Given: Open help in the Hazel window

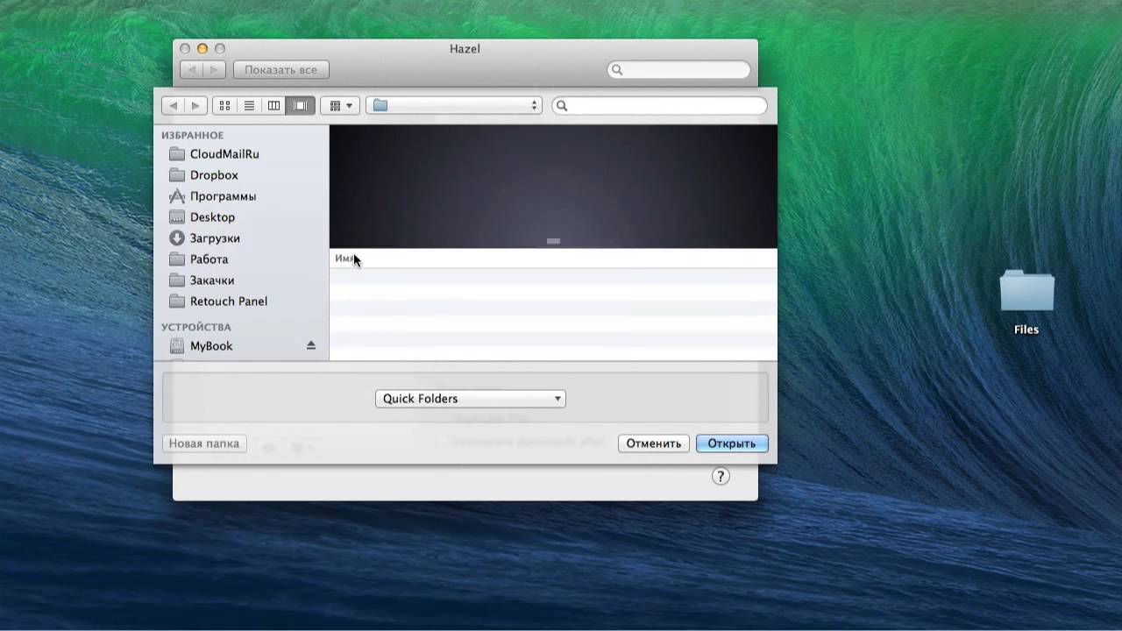Looking at the screenshot, I should coord(721,477).
